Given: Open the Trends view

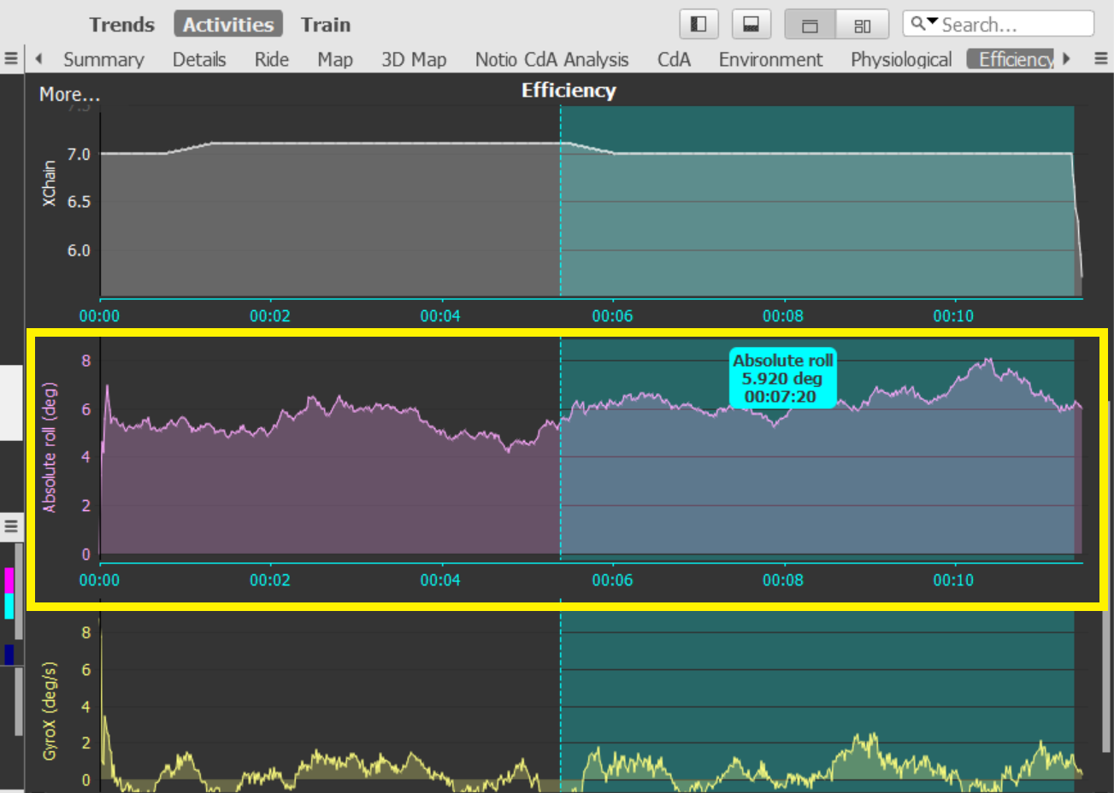Looking at the screenshot, I should click(121, 24).
